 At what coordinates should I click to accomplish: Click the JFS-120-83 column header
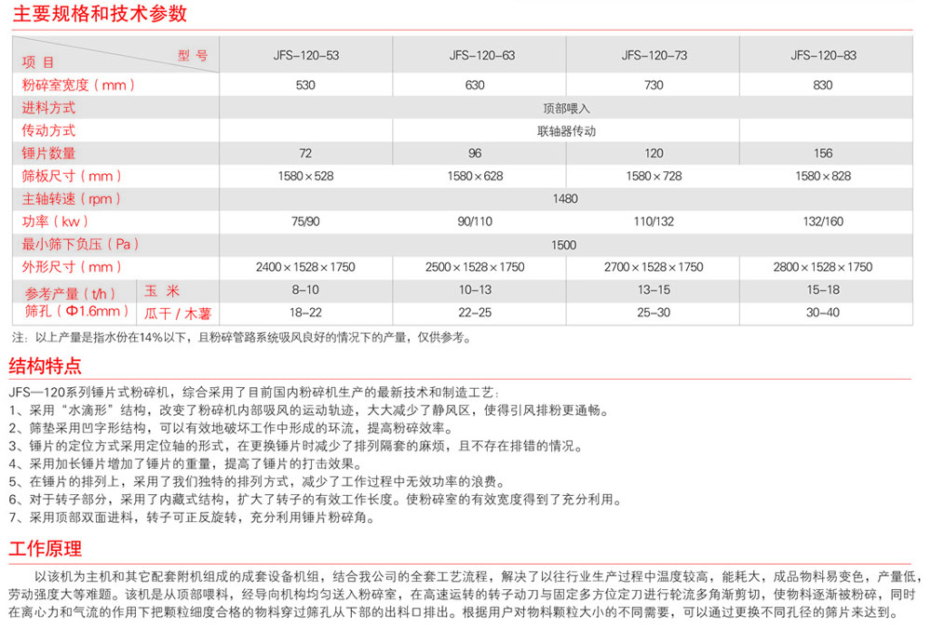click(x=823, y=56)
